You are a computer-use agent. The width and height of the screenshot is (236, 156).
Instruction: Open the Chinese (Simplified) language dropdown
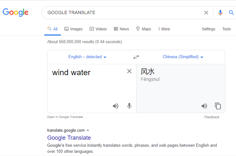click(183, 57)
